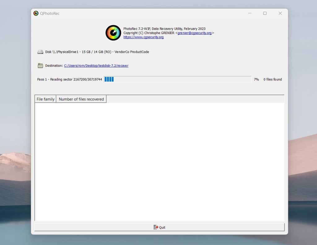Minimize the QPhotoRec window

(x=250, y=13)
